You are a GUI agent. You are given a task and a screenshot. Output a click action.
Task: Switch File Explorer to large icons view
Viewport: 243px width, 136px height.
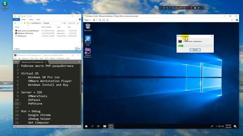coord(79,49)
